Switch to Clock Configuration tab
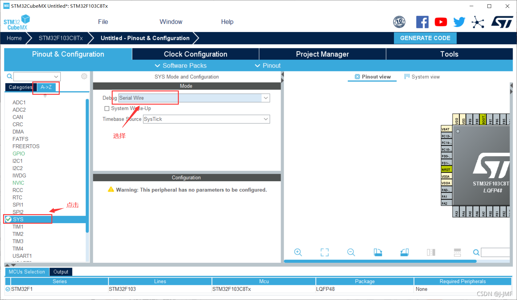This screenshot has height=300, width=517. (195, 54)
